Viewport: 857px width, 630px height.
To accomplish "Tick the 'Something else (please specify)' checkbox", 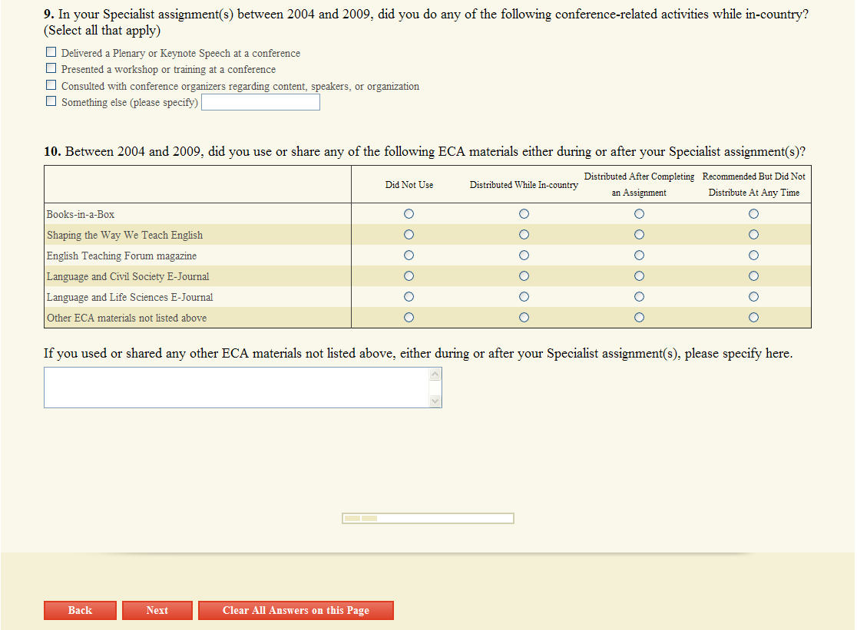I will click(x=51, y=101).
